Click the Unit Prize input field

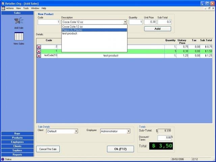pos(150,22)
